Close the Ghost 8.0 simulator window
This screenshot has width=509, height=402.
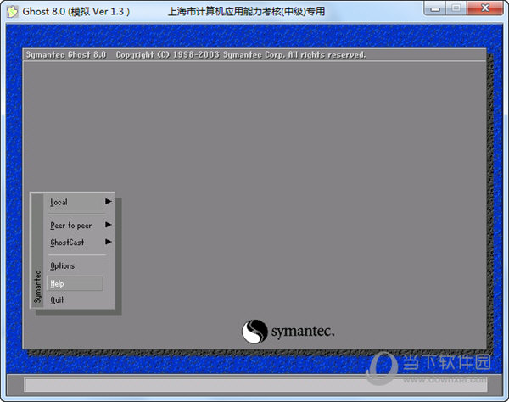pyautogui.click(x=485, y=9)
